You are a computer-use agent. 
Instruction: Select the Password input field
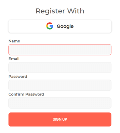point(60,85)
